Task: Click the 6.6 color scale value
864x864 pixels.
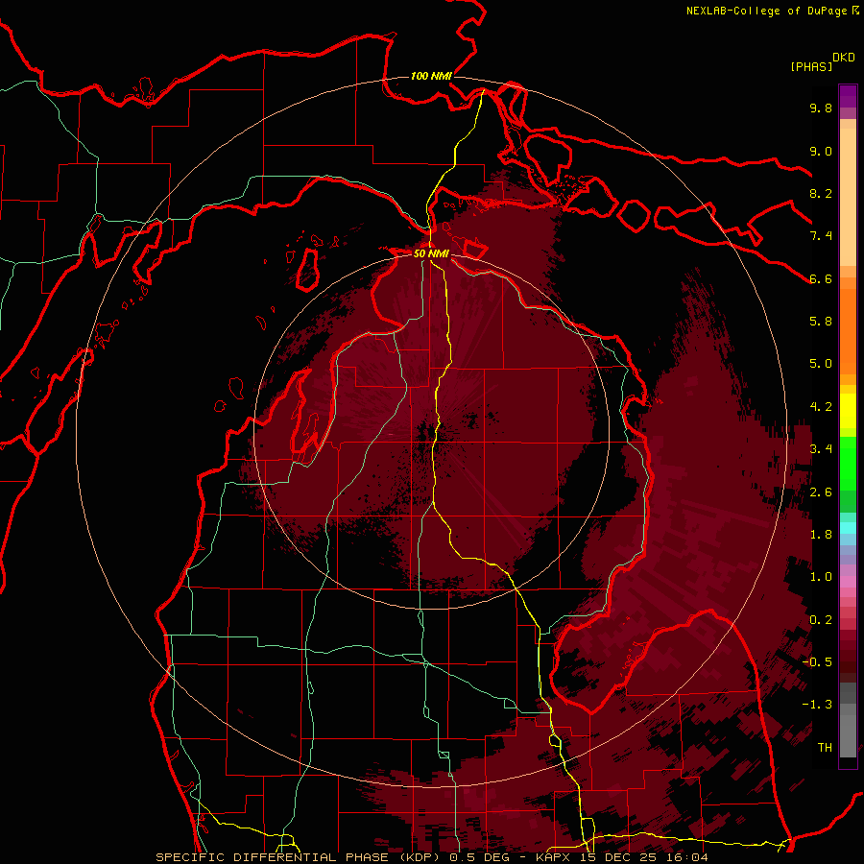Action: pyautogui.click(x=821, y=278)
